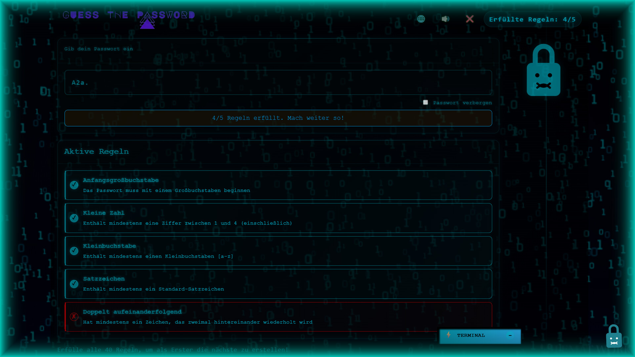Click the purple triangle logo

pos(147,22)
